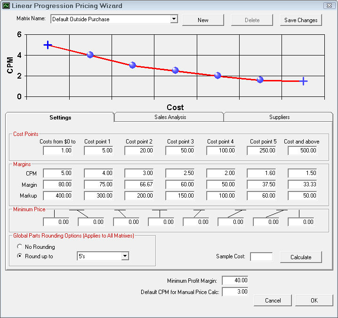Click the Calculate button
Viewport: 338px width, 318px height.
[301, 257]
